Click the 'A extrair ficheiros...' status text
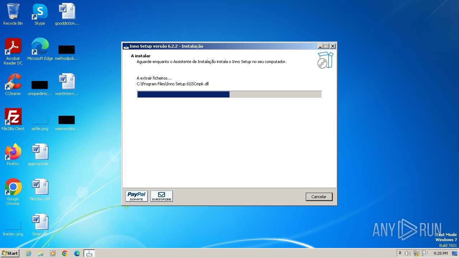The width and height of the screenshot is (459, 258). click(x=154, y=78)
